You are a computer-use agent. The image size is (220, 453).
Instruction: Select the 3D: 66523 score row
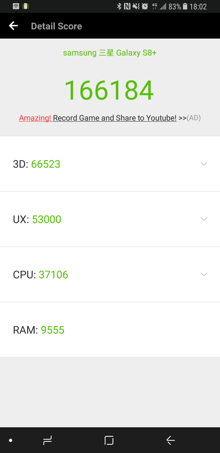point(92,164)
